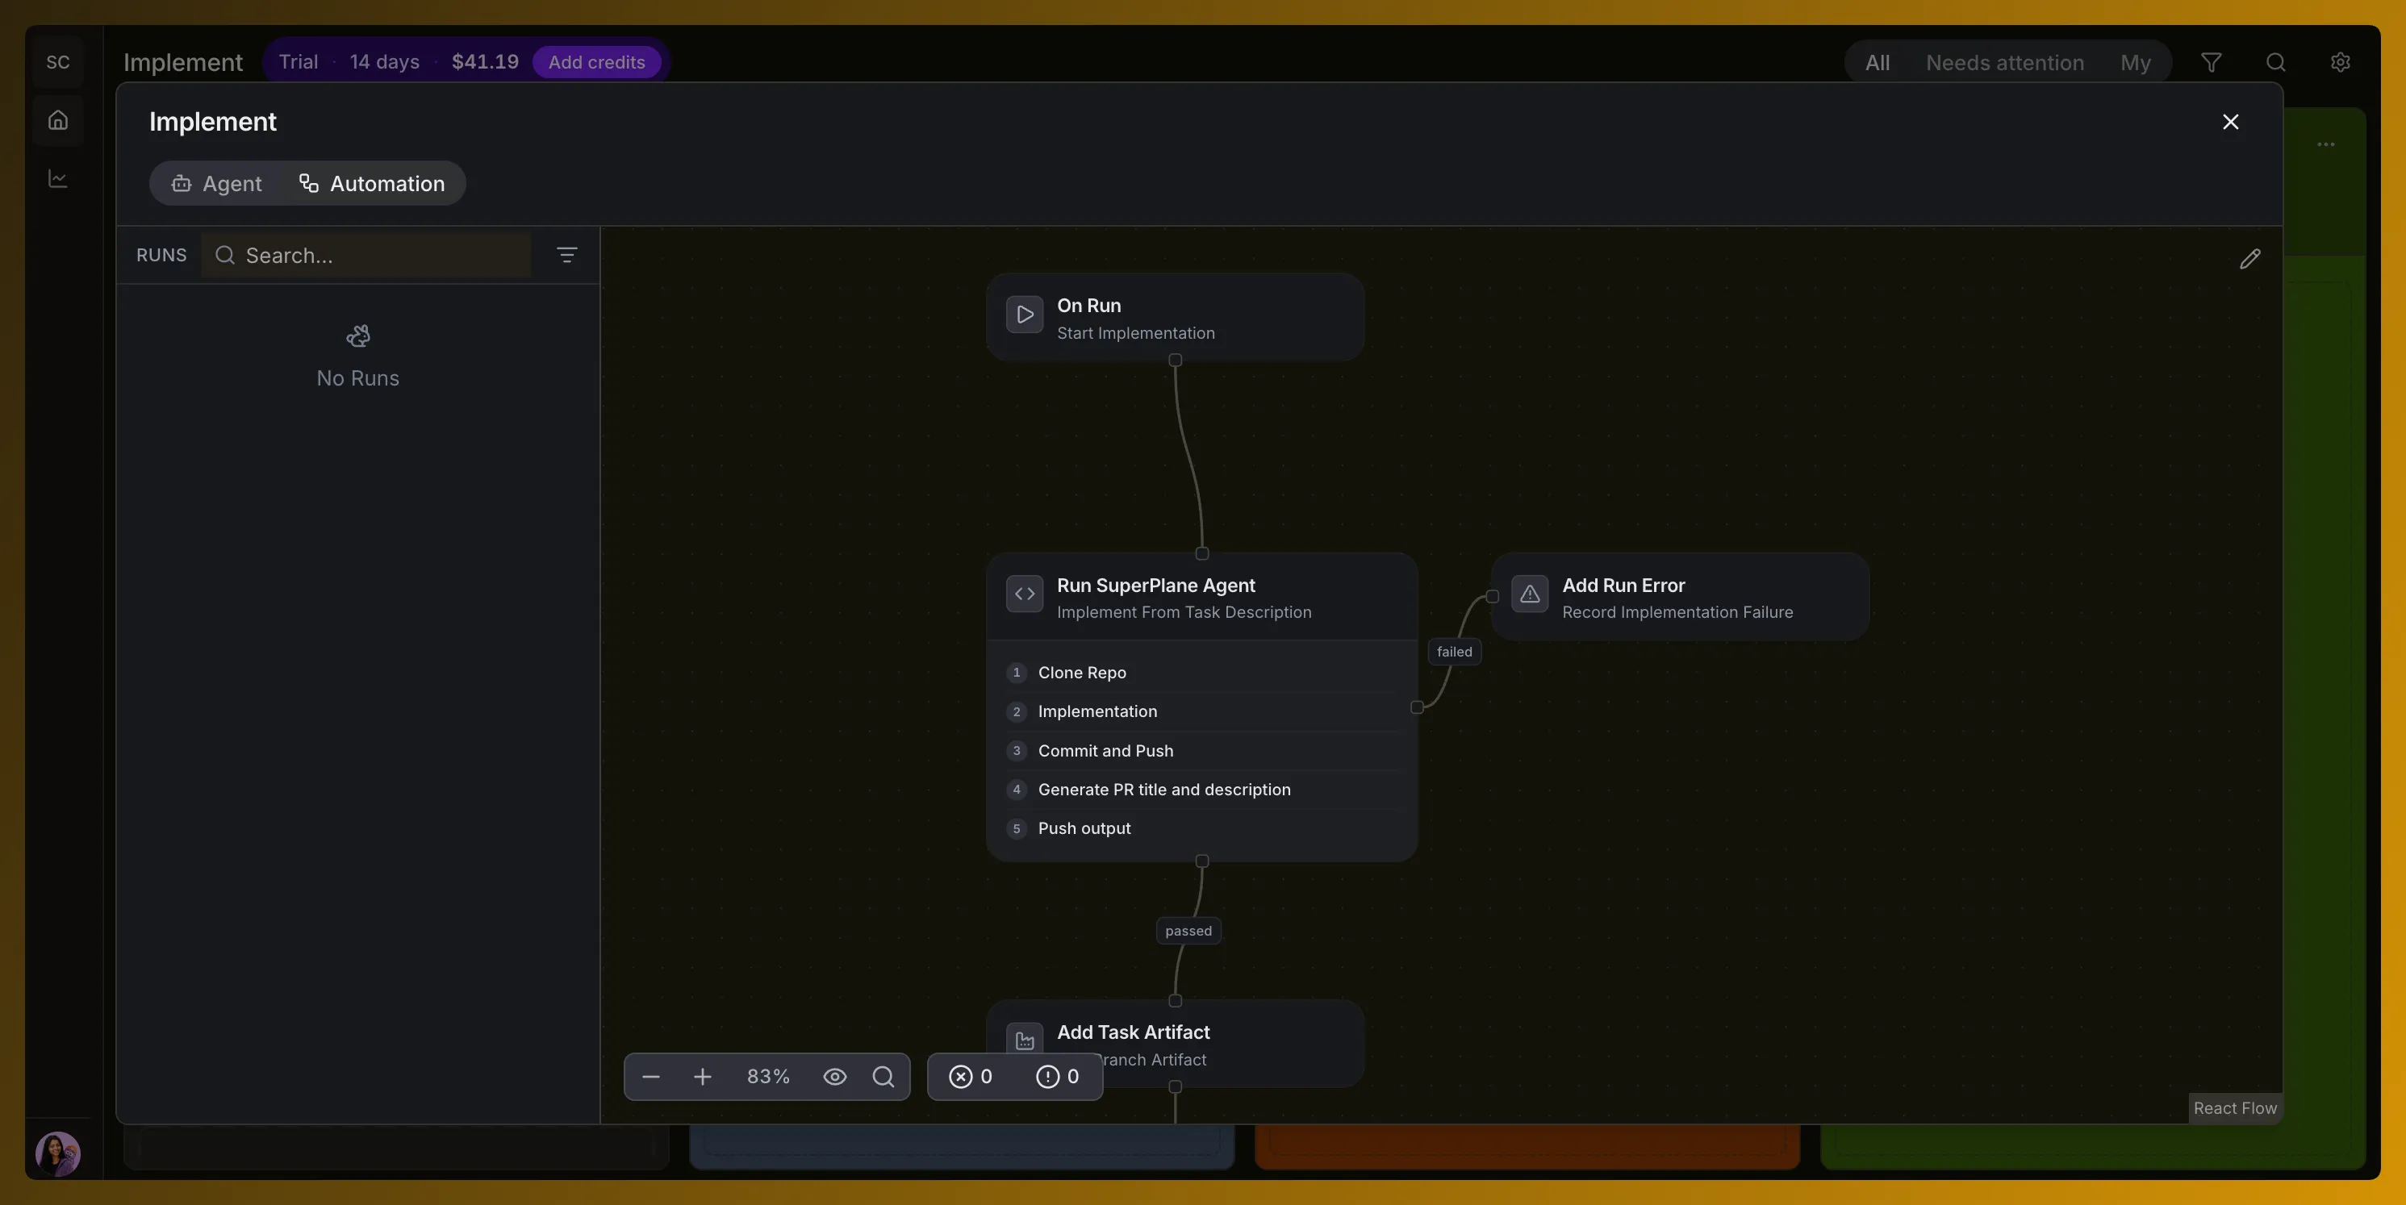
Task: Click the Clone Repo step
Action: click(x=1202, y=673)
